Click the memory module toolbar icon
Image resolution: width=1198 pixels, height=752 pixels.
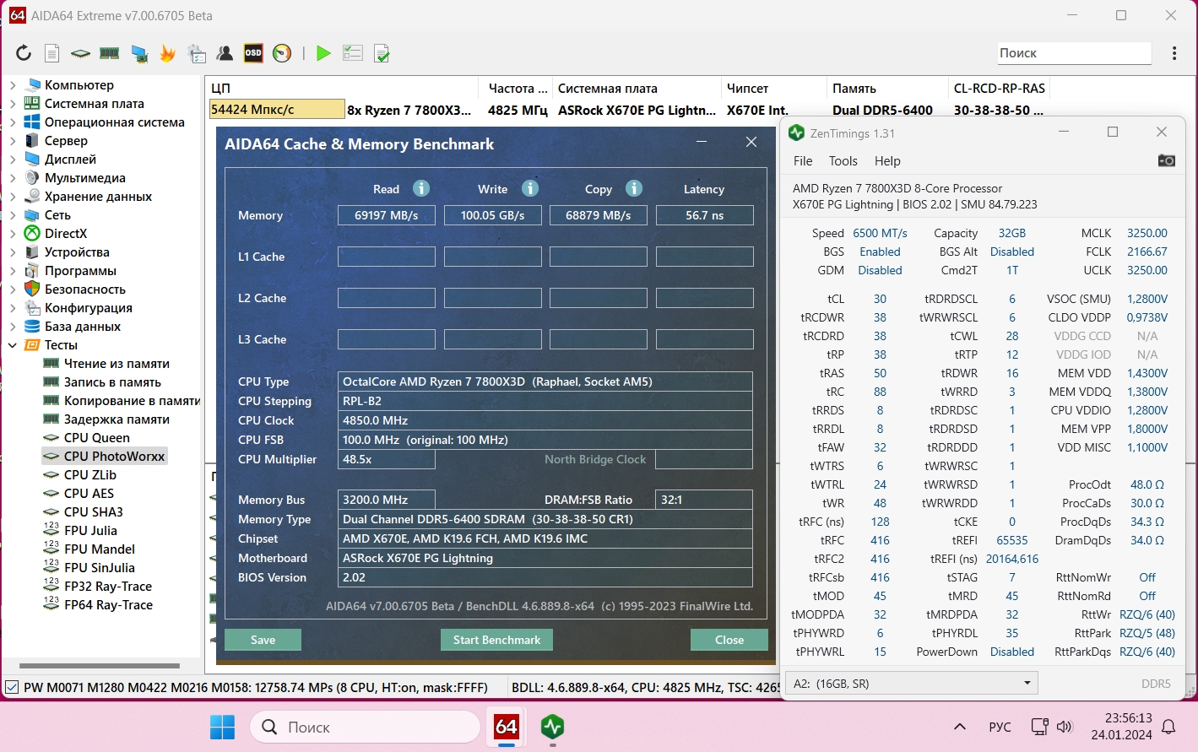110,53
